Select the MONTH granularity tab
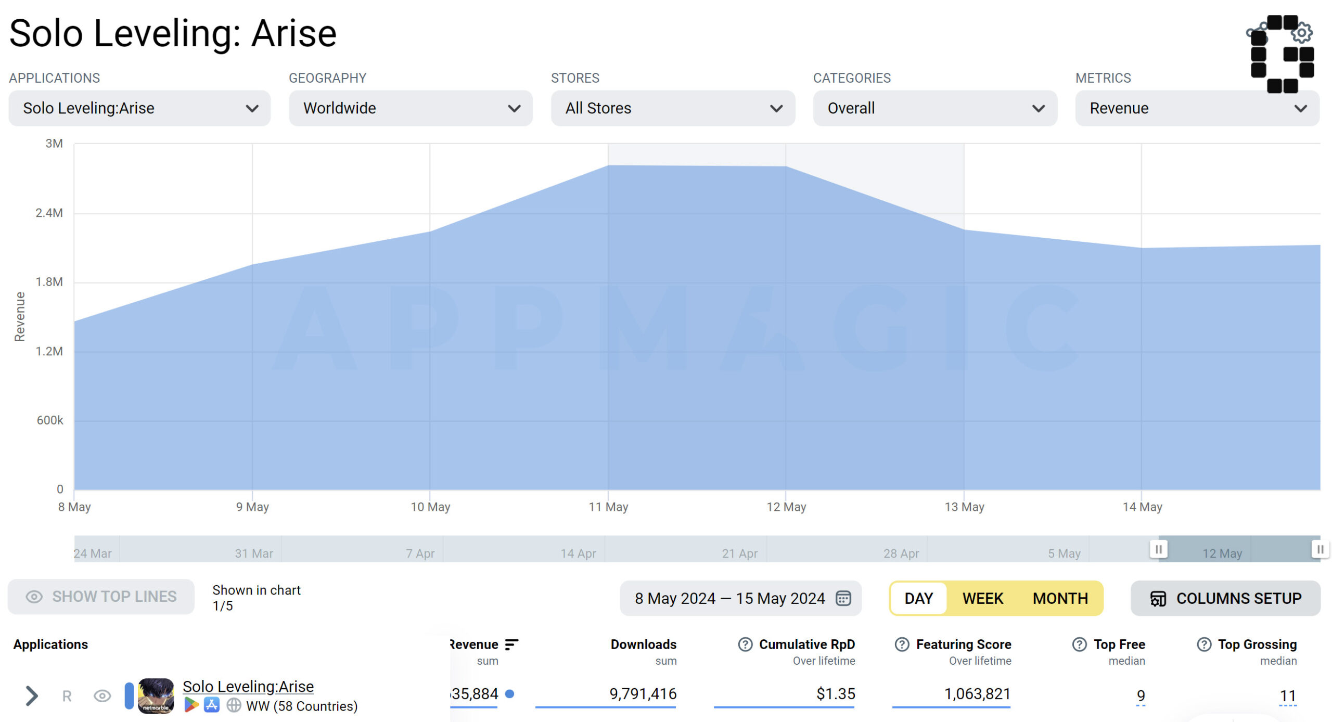Viewport: 1332px width, 722px height. coord(1060,598)
